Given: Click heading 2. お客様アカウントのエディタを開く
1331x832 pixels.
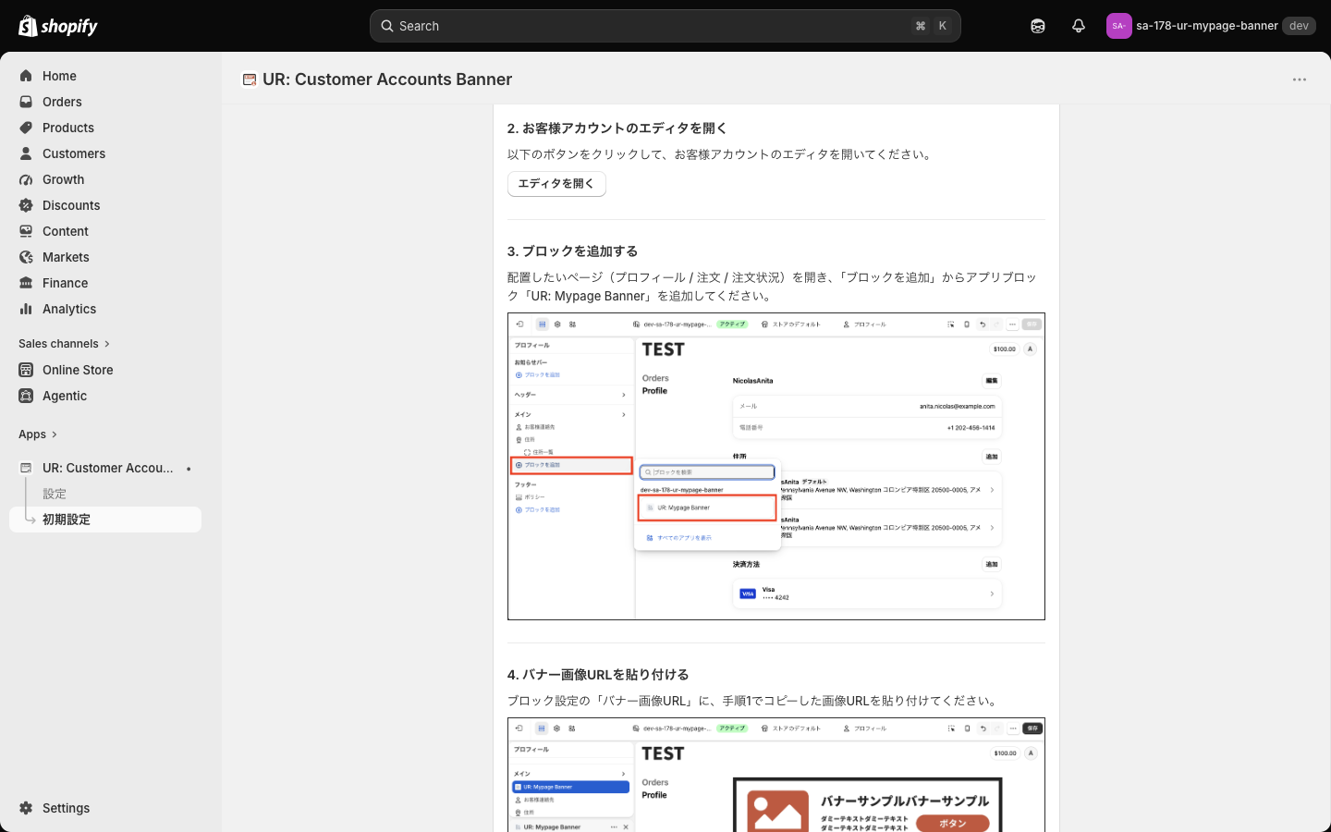Looking at the screenshot, I should 617,128.
